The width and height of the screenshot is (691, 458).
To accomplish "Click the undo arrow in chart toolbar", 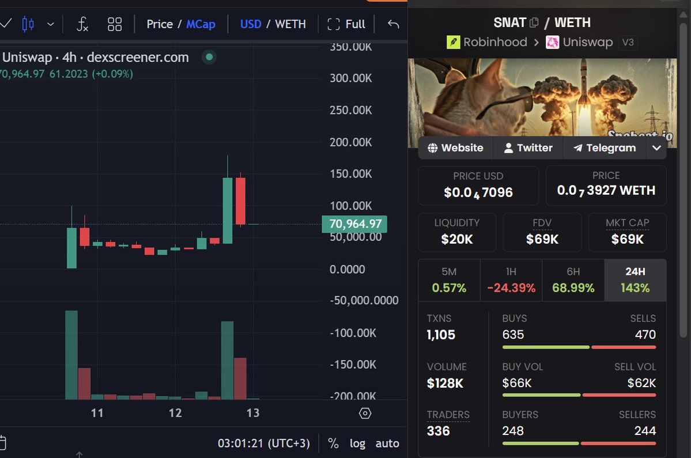I will click(x=394, y=24).
